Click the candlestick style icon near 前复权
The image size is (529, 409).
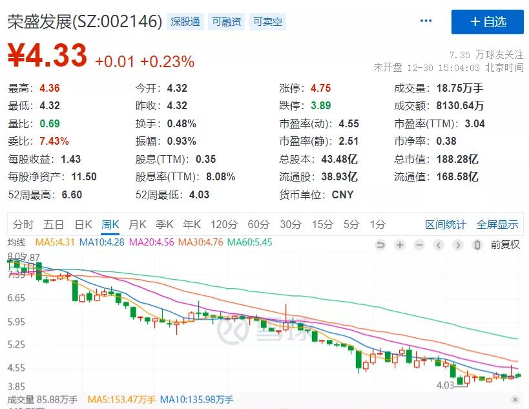pos(477,246)
